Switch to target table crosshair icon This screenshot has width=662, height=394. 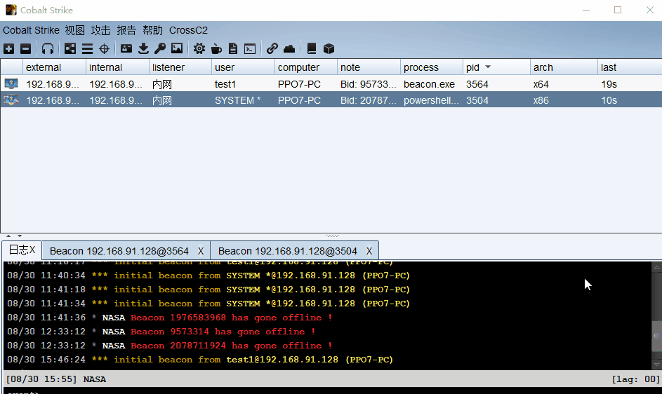point(105,49)
